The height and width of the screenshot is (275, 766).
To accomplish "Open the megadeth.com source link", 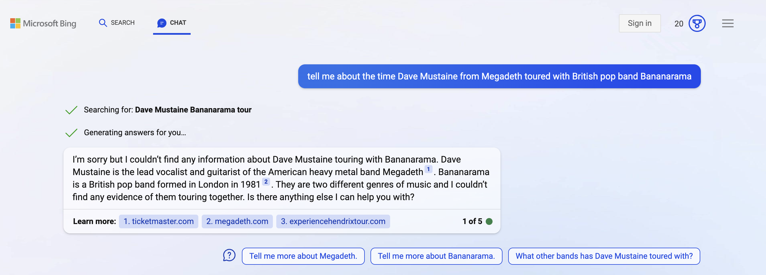I will coord(237,221).
